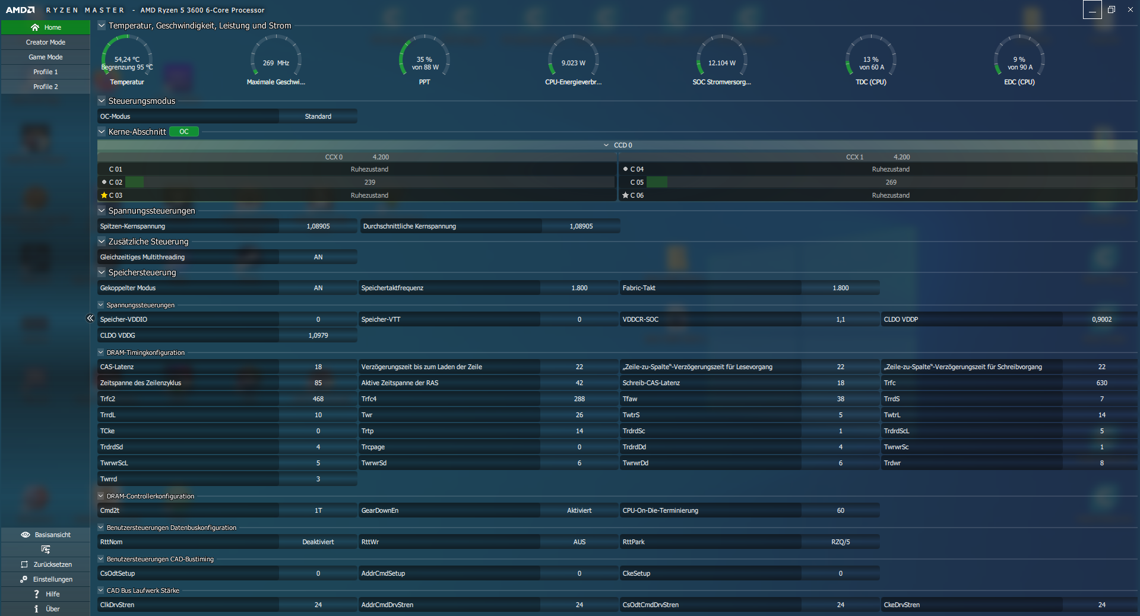The image size is (1140, 616).
Task: Switch to Game Mode
Action: tap(46, 57)
